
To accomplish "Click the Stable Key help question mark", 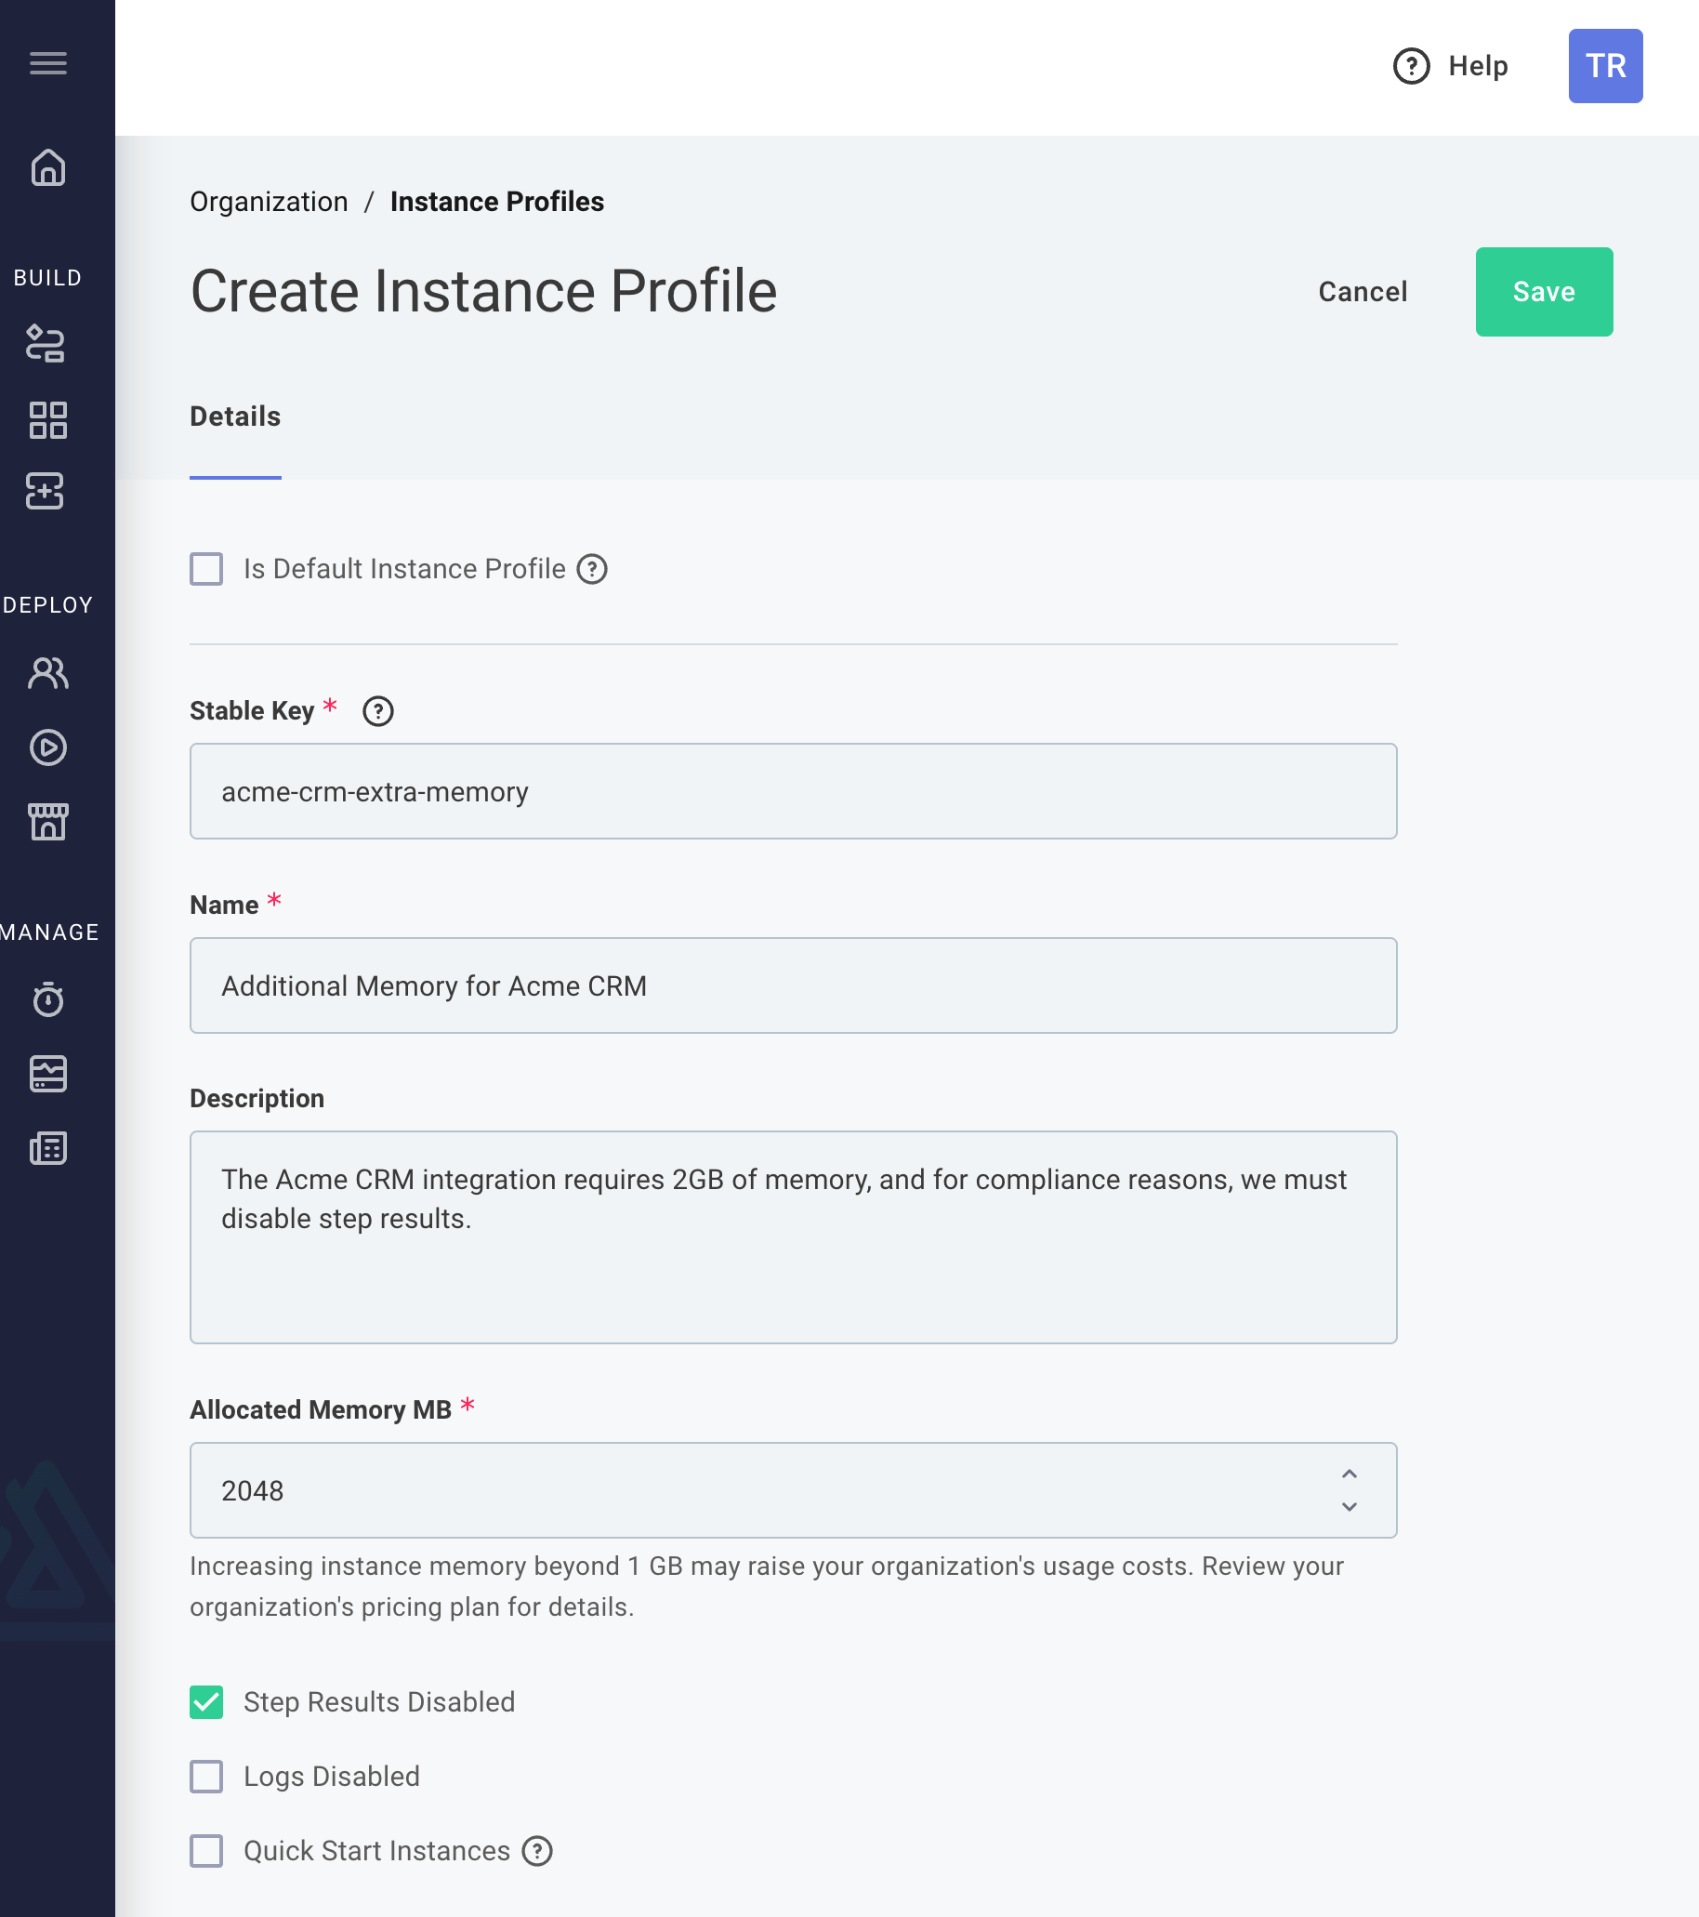I will point(380,712).
